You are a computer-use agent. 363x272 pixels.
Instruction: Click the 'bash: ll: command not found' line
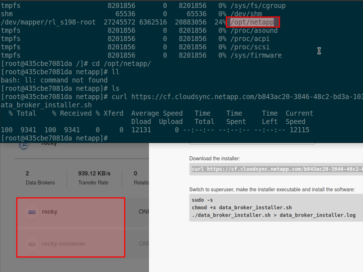click(x=54, y=80)
